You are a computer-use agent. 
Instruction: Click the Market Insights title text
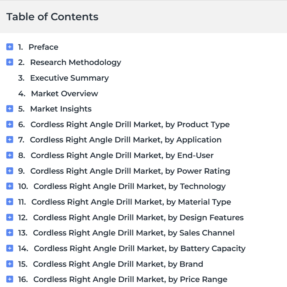pyautogui.click(x=61, y=109)
